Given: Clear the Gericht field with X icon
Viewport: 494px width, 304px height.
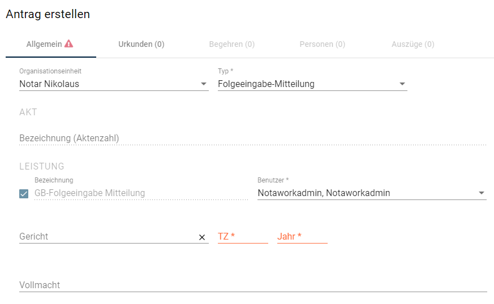Looking at the screenshot, I should [202, 237].
